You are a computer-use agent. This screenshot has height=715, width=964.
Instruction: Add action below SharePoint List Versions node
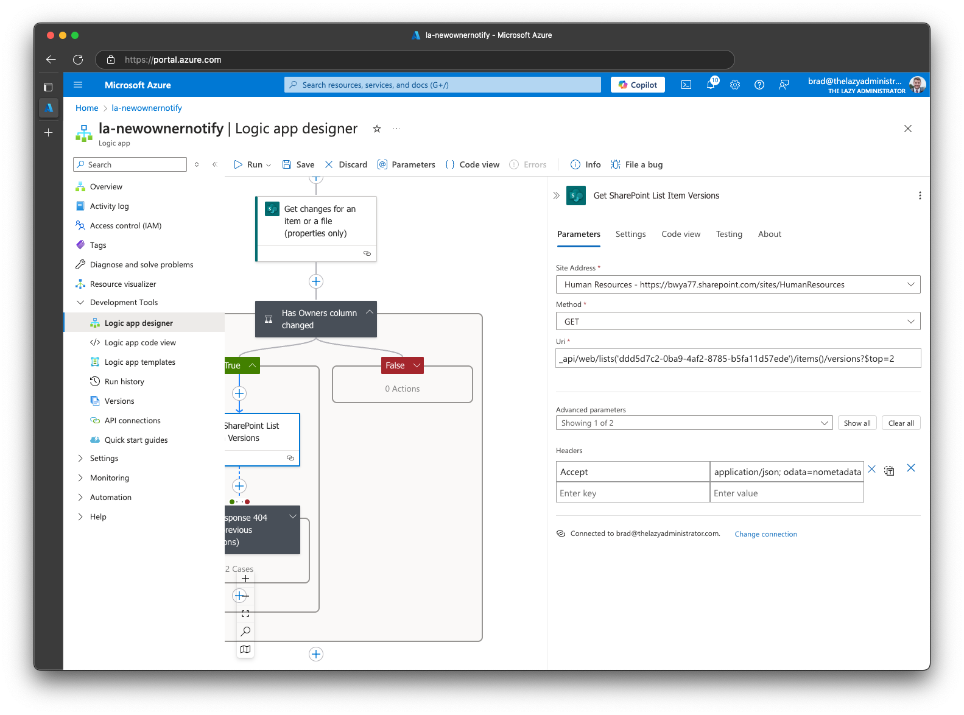239,486
